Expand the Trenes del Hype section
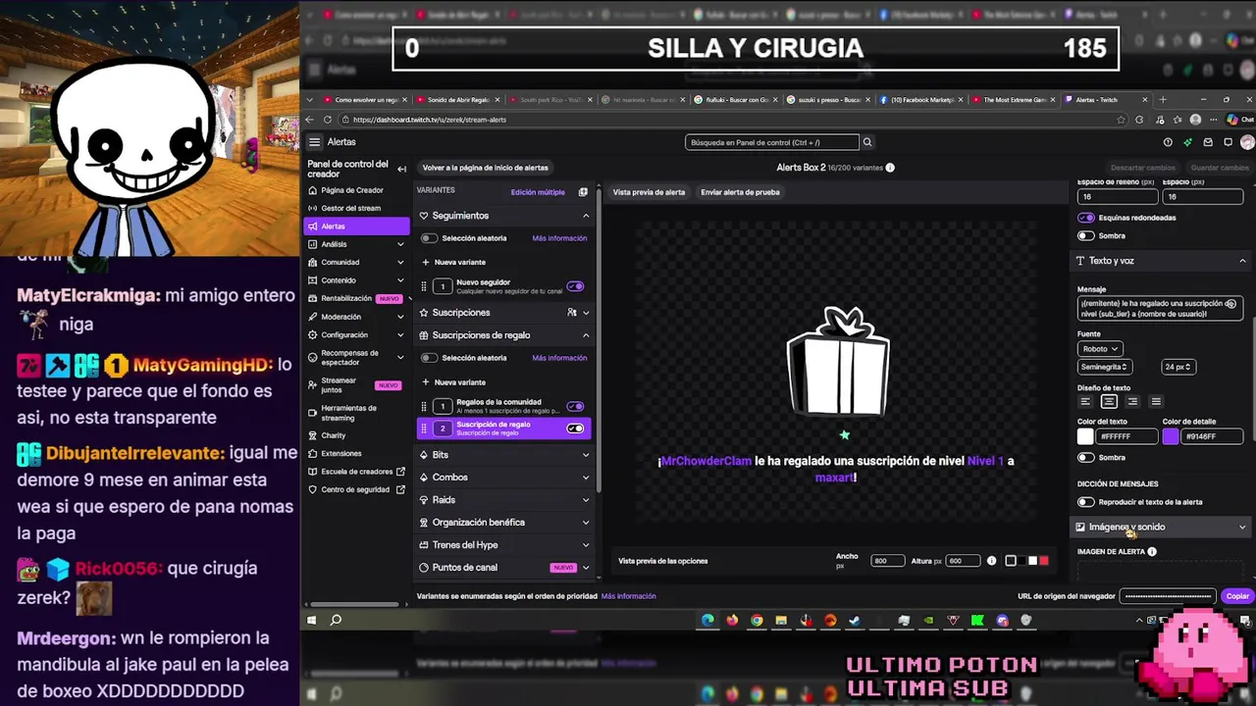The height and width of the screenshot is (706, 1256). [586, 545]
